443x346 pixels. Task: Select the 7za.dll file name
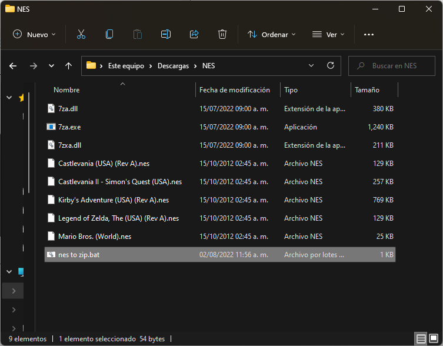pos(68,108)
